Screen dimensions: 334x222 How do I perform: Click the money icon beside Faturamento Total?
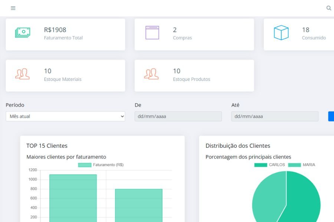click(22, 33)
